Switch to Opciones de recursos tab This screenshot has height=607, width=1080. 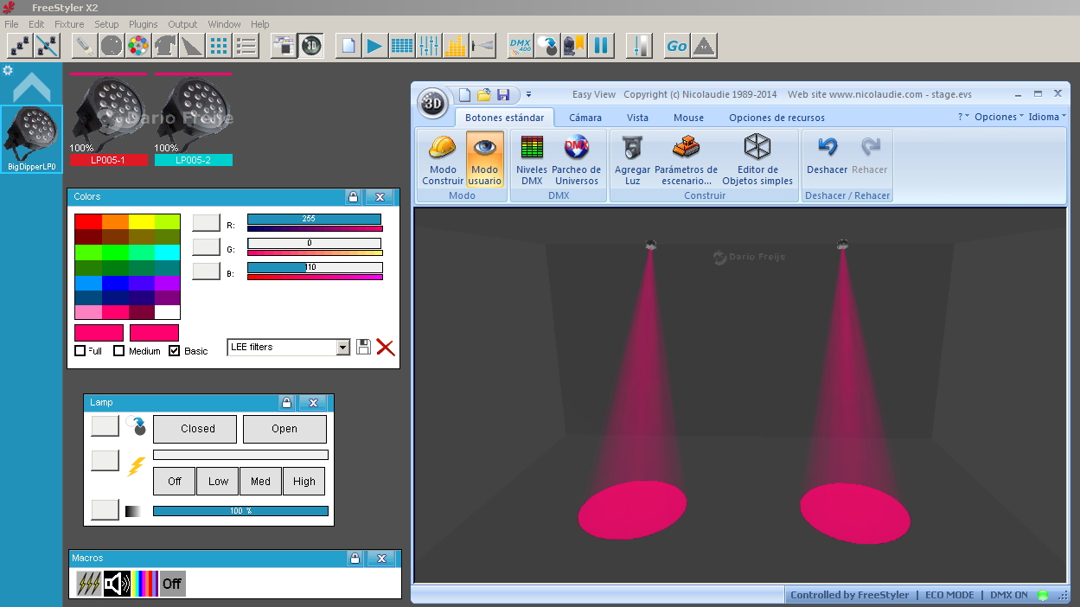pyautogui.click(x=776, y=118)
